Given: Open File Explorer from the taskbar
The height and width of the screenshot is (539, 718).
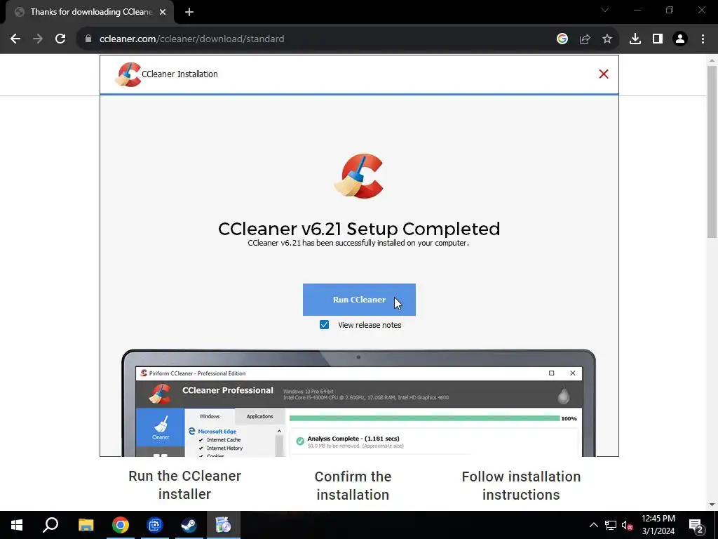Looking at the screenshot, I should click(x=86, y=525).
